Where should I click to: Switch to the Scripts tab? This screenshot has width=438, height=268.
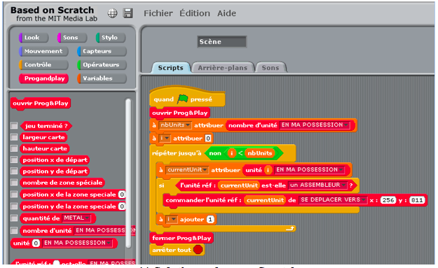click(171, 68)
